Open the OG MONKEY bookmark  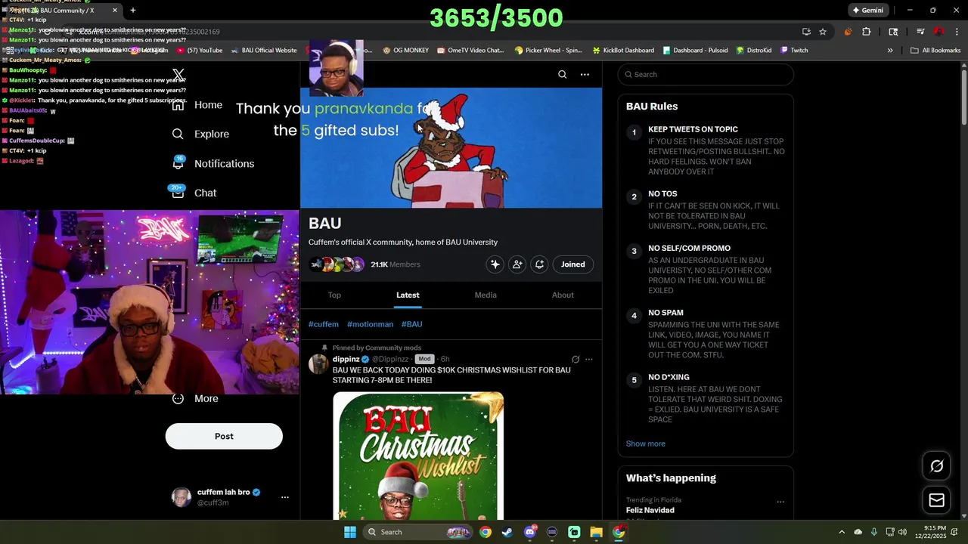click(x=406, y=51)
